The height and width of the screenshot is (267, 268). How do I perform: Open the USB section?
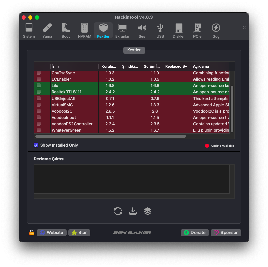point(160,30)
